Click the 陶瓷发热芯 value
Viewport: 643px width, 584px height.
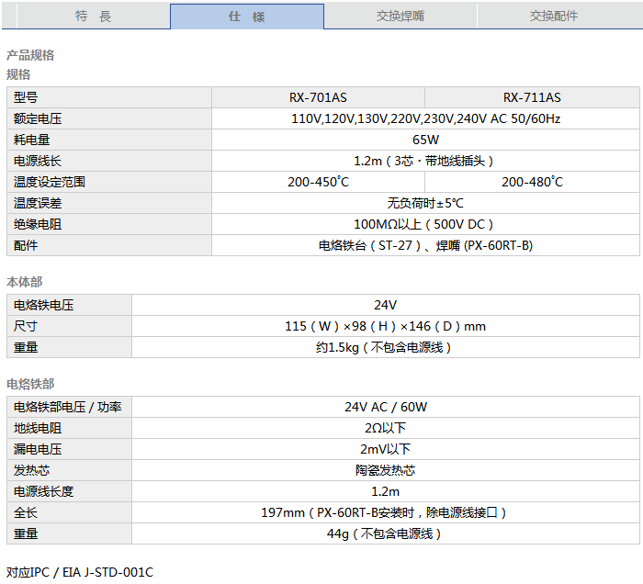tap(386, 470)
